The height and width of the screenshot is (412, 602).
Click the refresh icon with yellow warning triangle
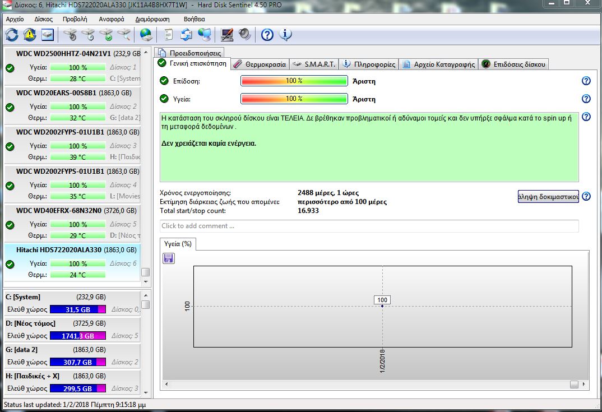pyautogui.click(x=30, y=35)
